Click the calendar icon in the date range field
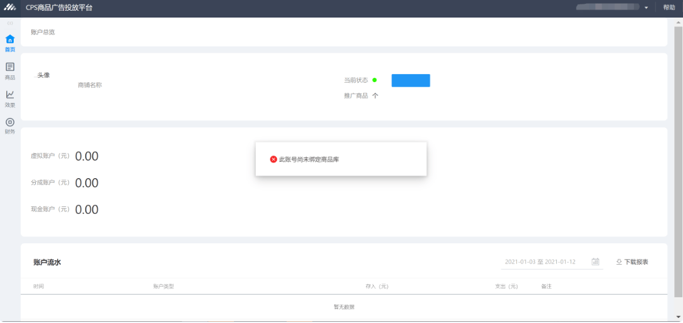 595,262
